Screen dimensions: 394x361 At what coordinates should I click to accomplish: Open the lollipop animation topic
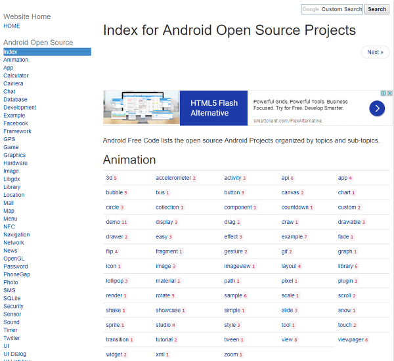(x=115, y=281)
